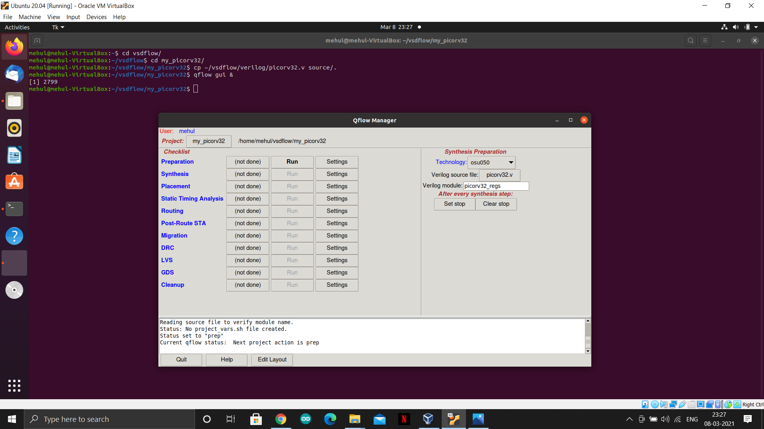Open the Devices menu in VirtualBox
Screen dimensions: 764x429
pos(96,17)
